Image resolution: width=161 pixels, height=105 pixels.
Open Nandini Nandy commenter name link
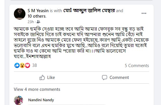(x=41, y=100)
